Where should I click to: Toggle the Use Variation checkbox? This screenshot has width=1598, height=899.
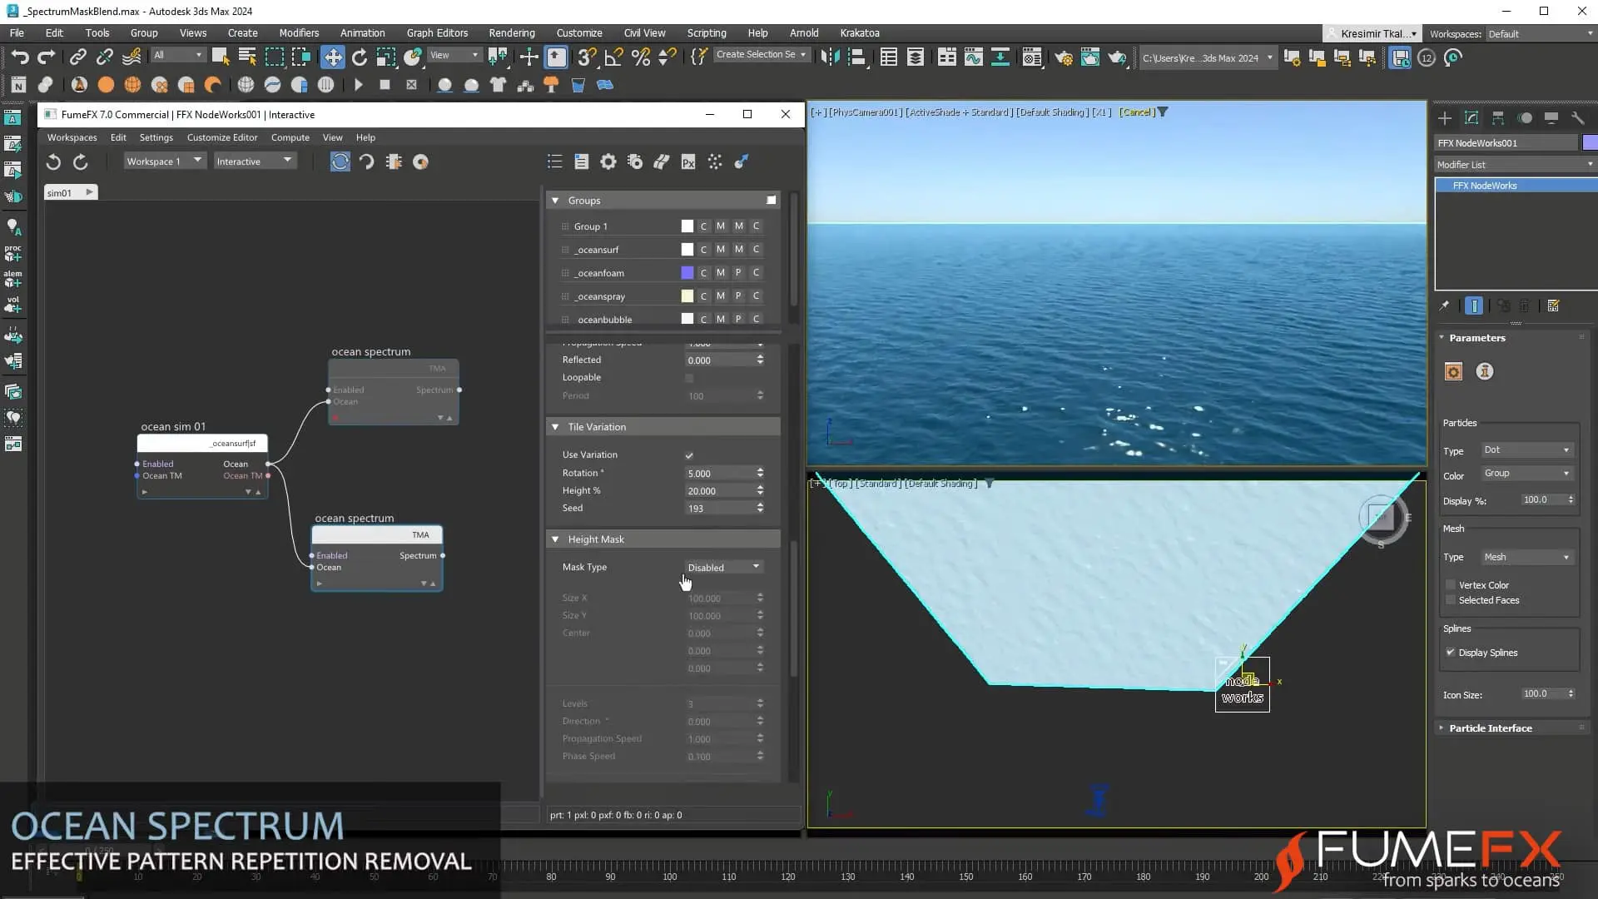pos(689,455)
